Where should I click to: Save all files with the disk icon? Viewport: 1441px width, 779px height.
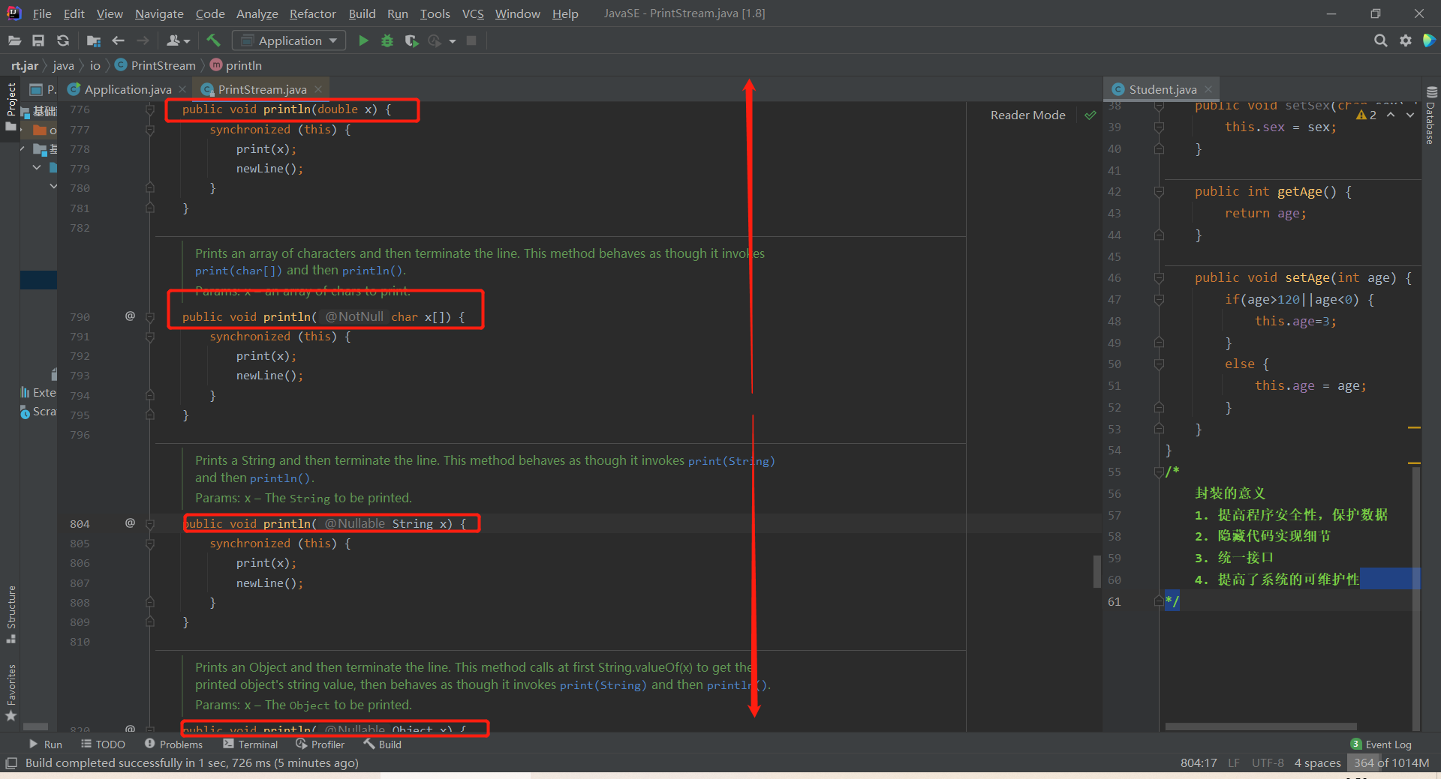[38, 40]
